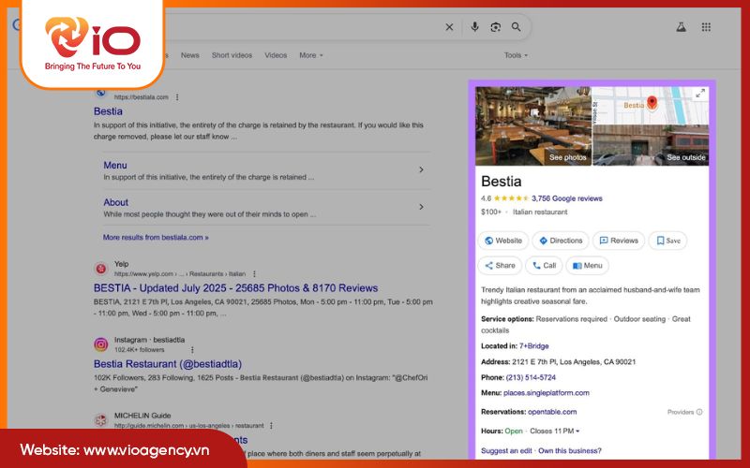The image size is (750, 468).
Task: Open the See photos thumbnail
Action: (x=532, y=126)
